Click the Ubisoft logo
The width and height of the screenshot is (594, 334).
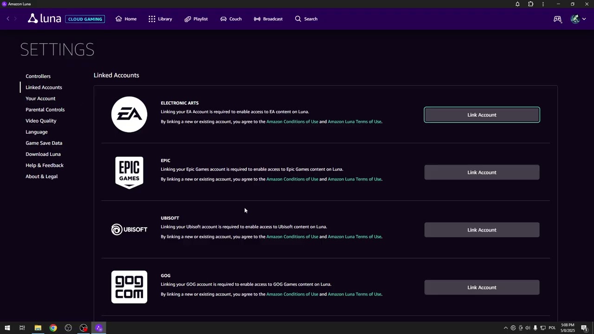[x=129, y=230]
